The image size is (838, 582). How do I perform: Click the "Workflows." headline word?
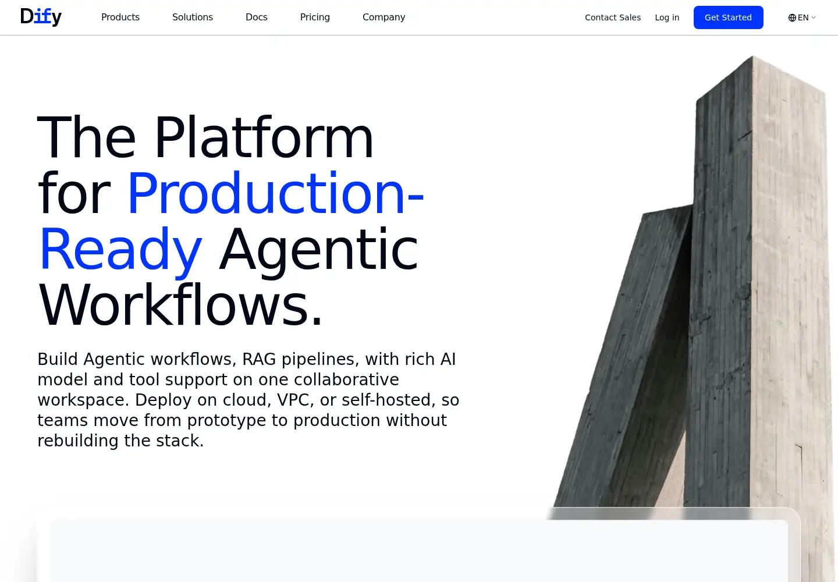(180, 305)
